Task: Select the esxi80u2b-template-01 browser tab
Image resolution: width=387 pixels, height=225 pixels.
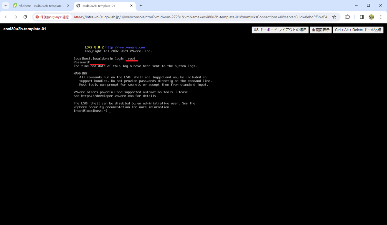Action: coord(104,6)
